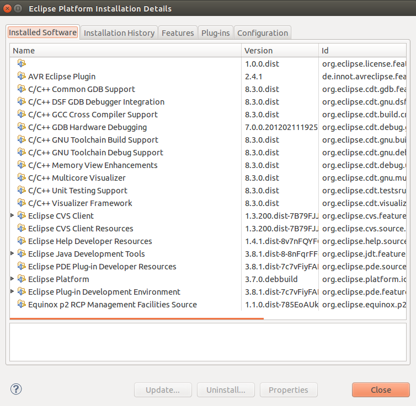Click the empty description text area
This screenshot has width=416, height=406.
coord(208,342)
